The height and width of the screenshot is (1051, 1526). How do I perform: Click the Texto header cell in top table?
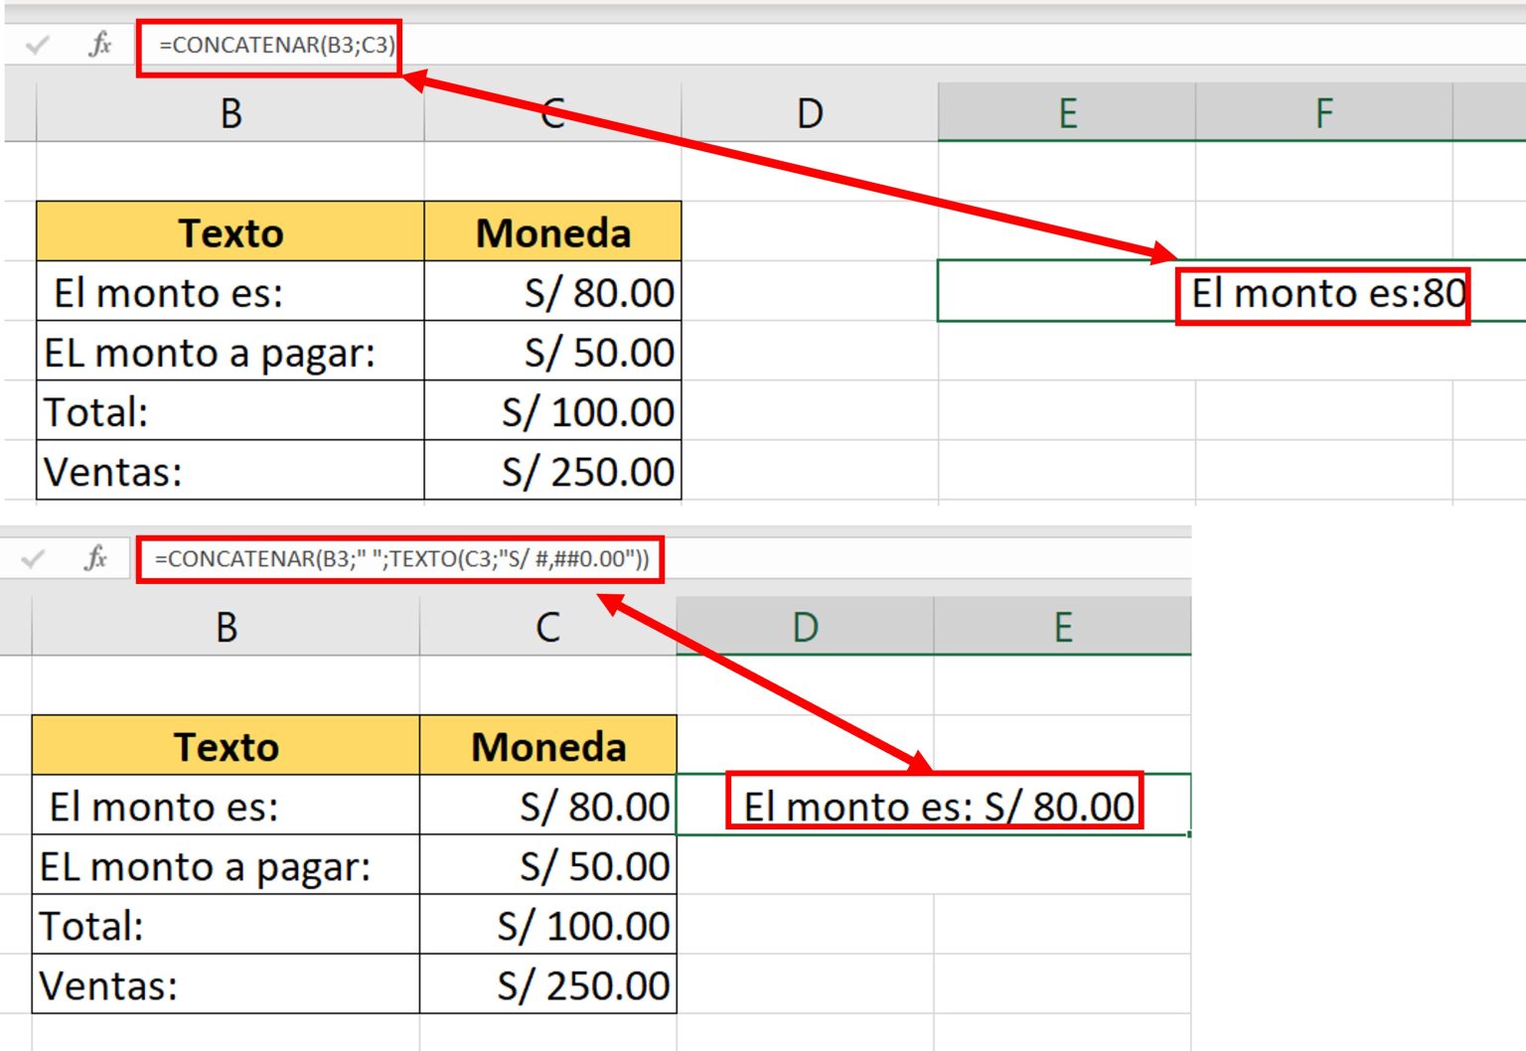(229, 232)
